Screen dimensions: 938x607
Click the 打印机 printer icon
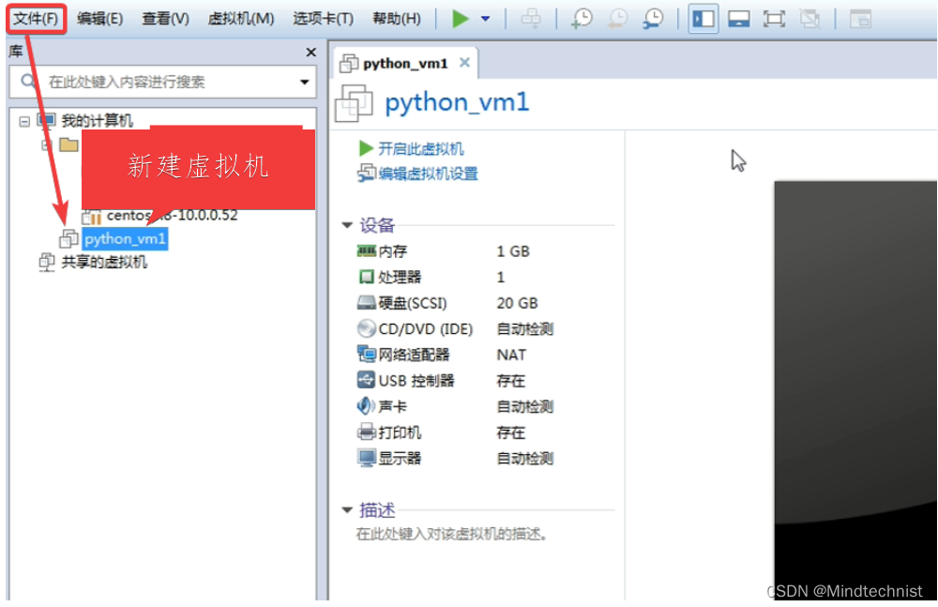point(366,432)
